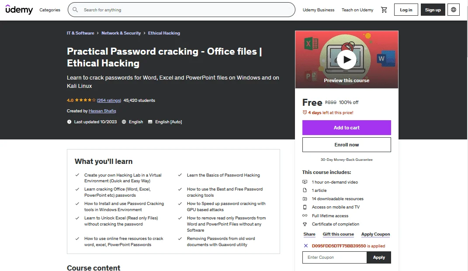This screenshot has height=271, width=468.
Task: Click '14 downloadable resources' text
Action: click(338, 199)
